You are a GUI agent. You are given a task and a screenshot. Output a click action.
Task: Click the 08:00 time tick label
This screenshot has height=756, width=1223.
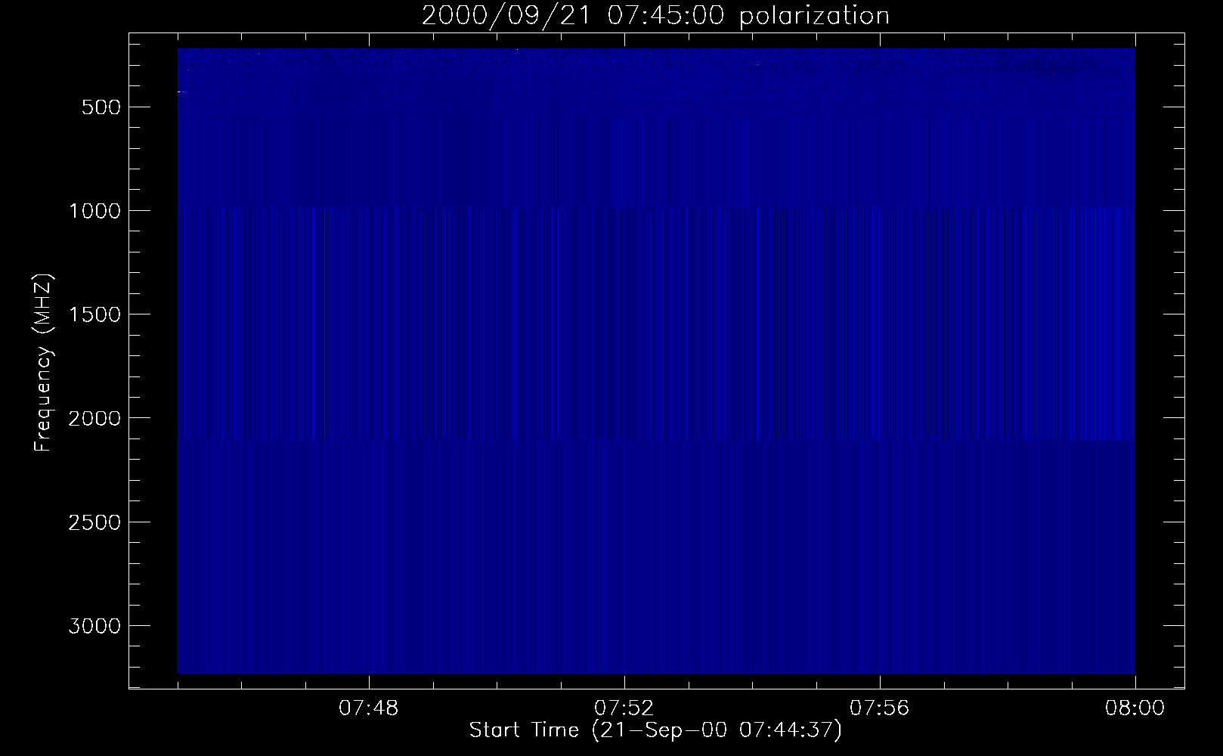click(x=1135, y=709)
